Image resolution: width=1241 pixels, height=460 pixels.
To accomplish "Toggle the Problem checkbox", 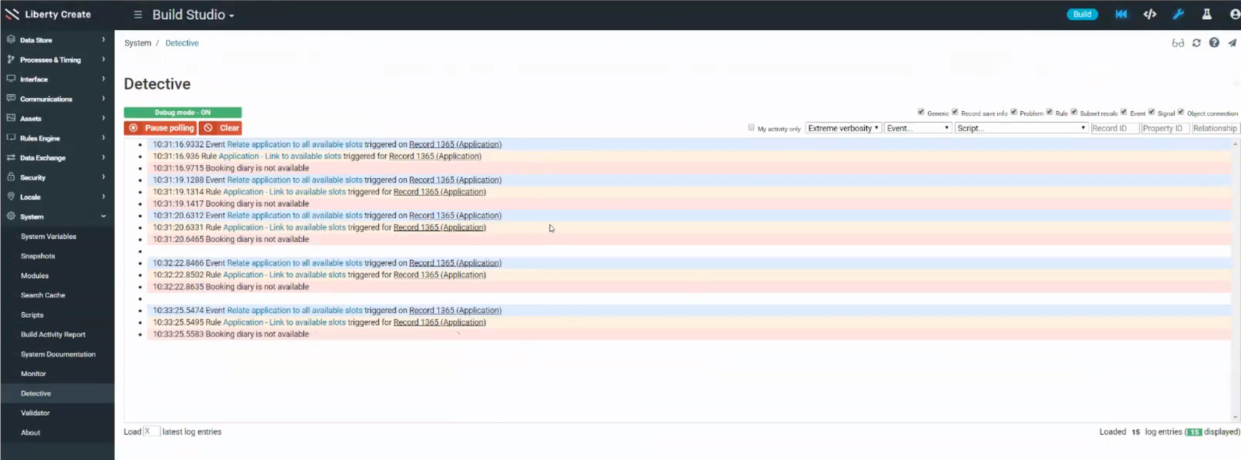I will 1013,112.
